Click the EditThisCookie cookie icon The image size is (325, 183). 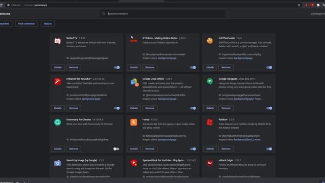click(x=210, y=41)
